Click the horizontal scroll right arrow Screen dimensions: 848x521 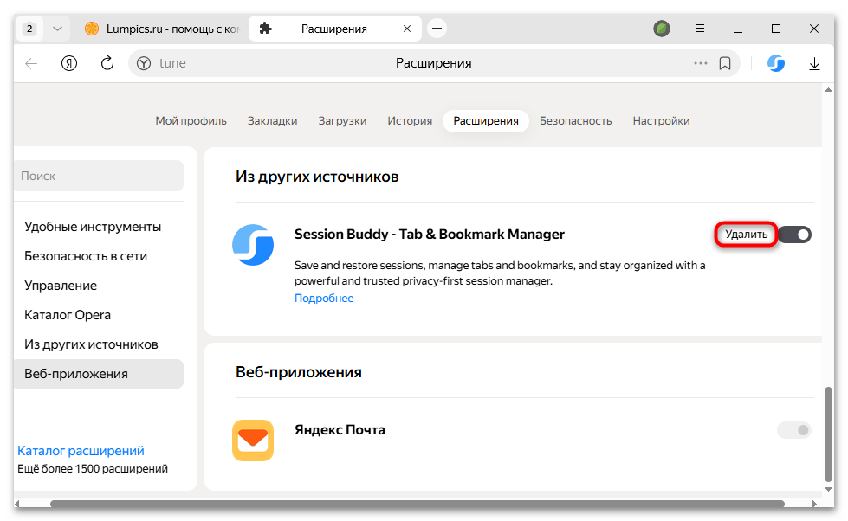[x=814, y=504]
